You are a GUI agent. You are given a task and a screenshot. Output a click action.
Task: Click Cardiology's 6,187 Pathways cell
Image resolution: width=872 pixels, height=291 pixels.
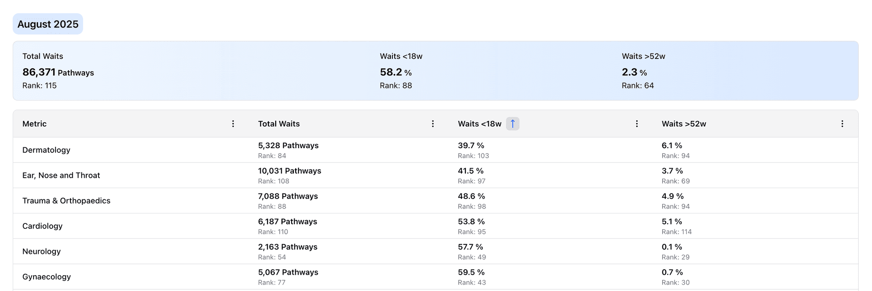(x=287, y=222)
